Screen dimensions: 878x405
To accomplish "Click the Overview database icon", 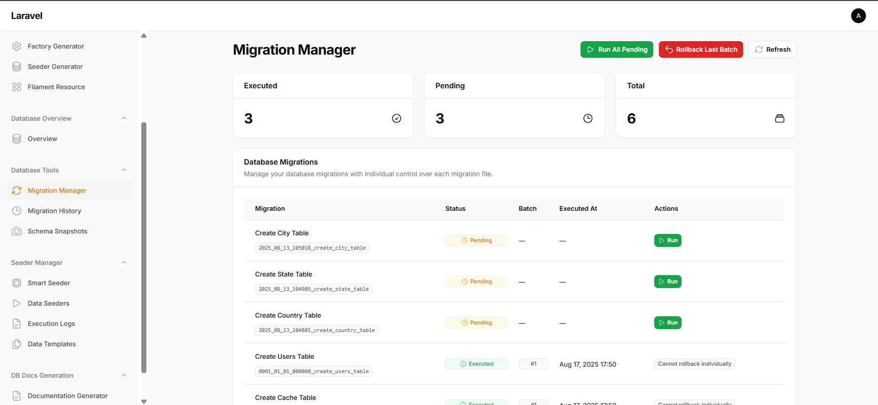I will pos(17,139).
